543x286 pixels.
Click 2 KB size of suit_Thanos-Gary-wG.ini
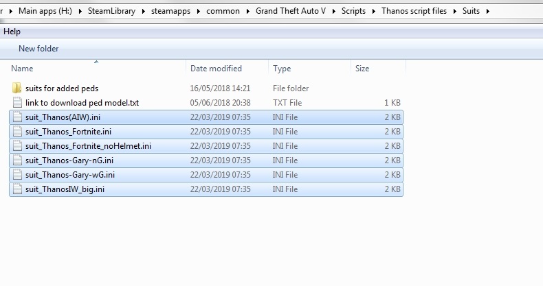tap(392, 175)
